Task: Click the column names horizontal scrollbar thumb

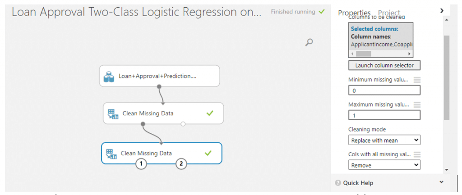Action: (x=363, y=54)
